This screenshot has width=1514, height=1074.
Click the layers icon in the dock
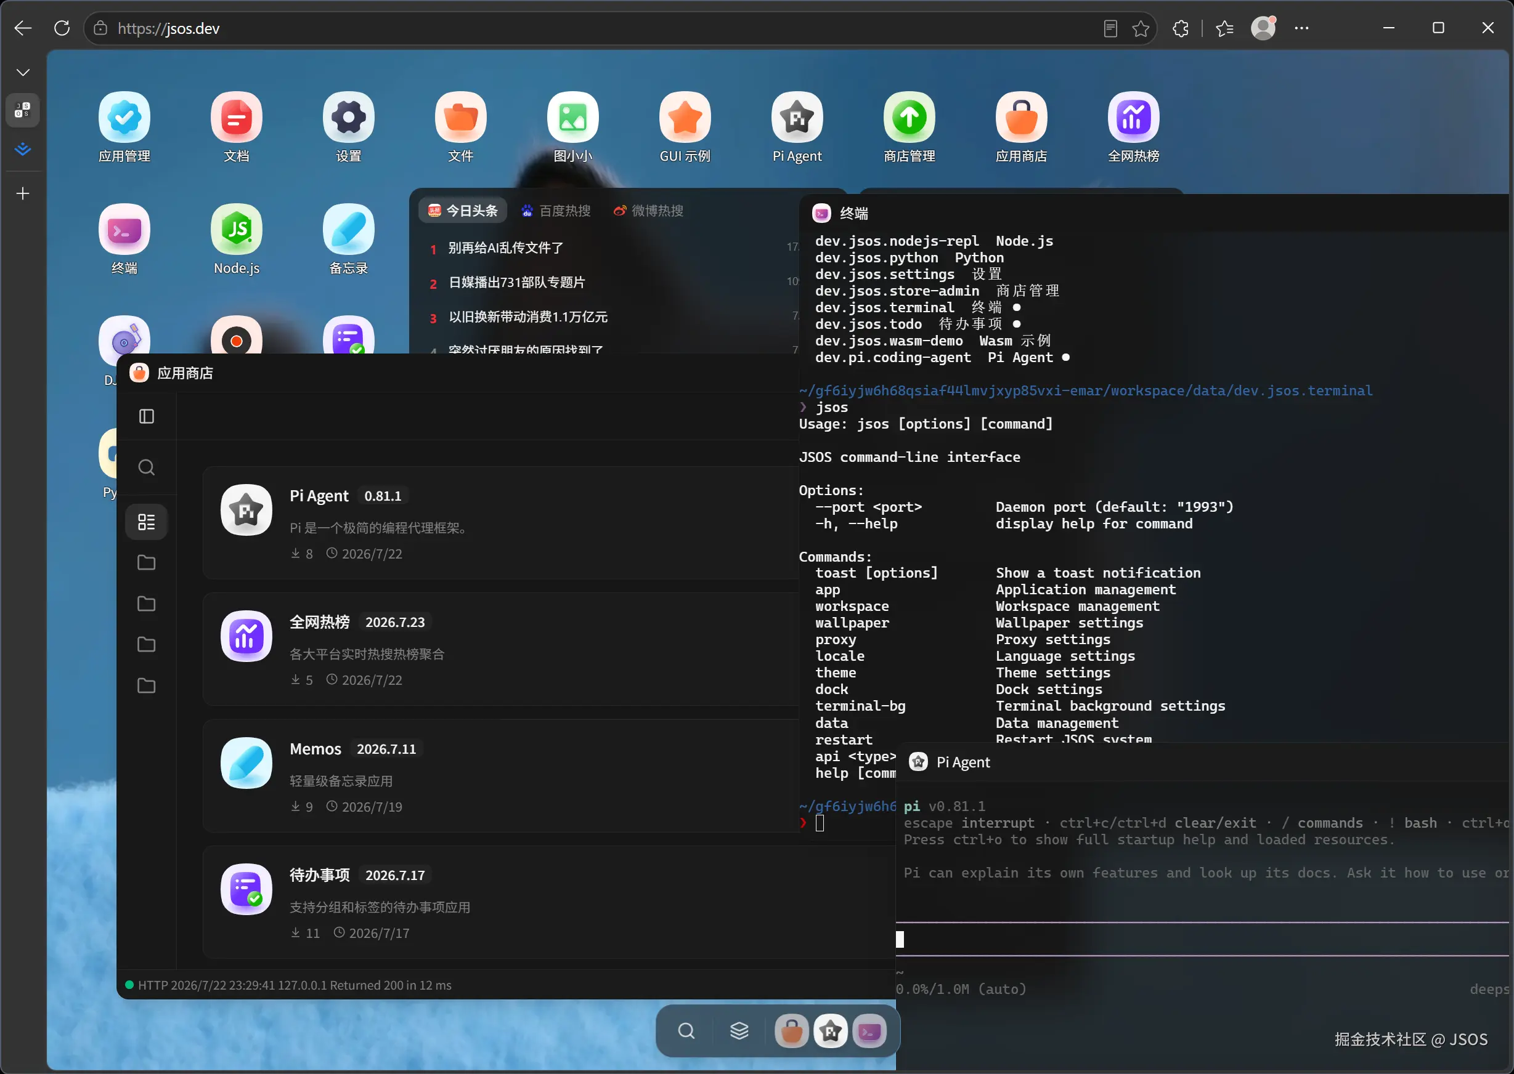739,1031
